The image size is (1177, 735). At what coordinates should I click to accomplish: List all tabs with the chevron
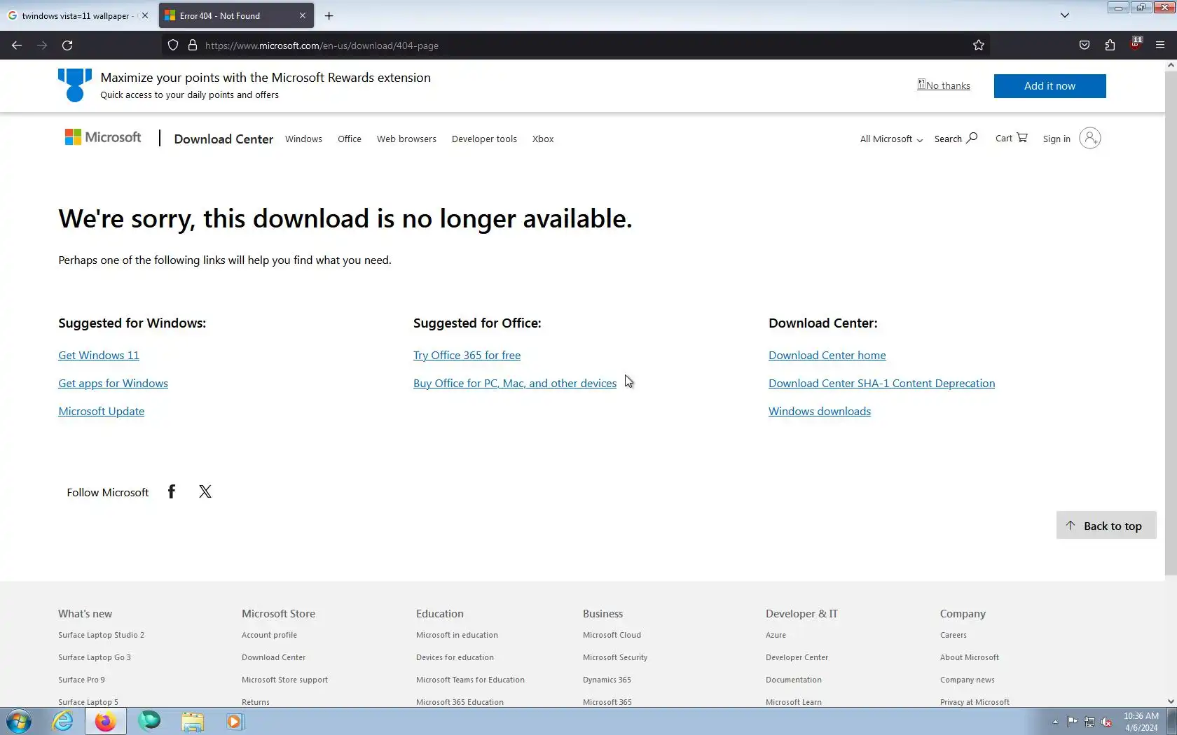pos(1065,15)
